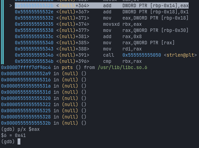
Task: Click the gdb prompt cursor block
Action: [x=19, y=141]
